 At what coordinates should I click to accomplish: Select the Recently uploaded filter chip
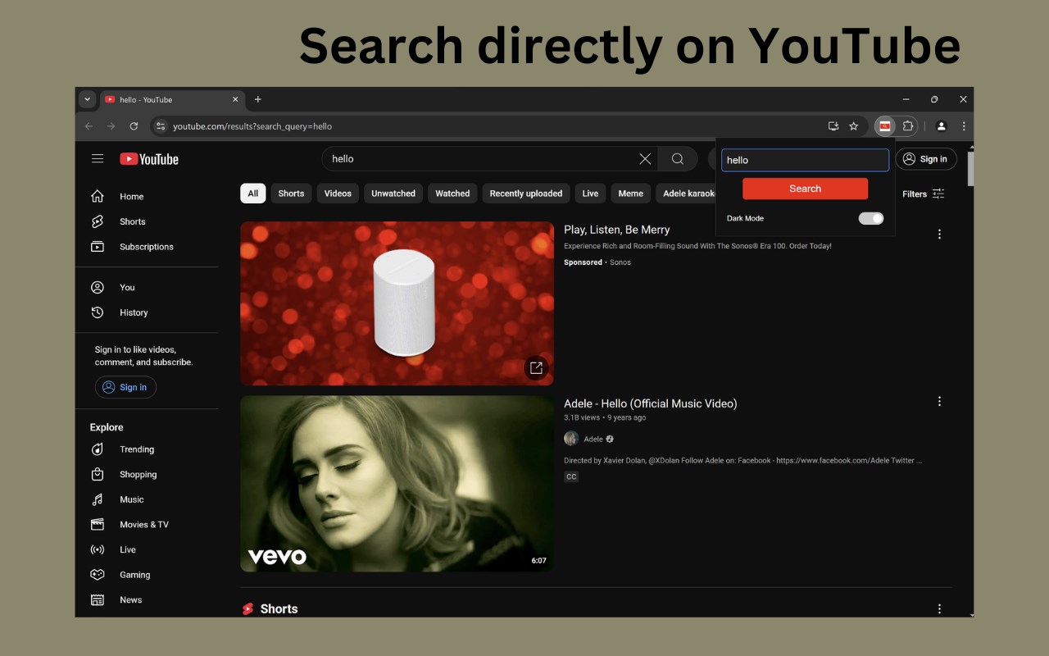point(526,194)
